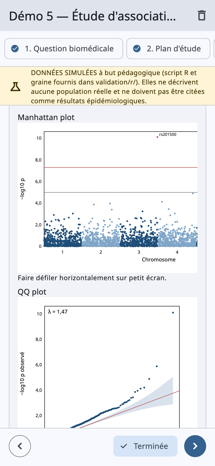Click the Manhattan plot heading

(x=46, y=117)
